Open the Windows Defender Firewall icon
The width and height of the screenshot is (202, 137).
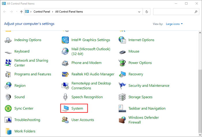122,120
